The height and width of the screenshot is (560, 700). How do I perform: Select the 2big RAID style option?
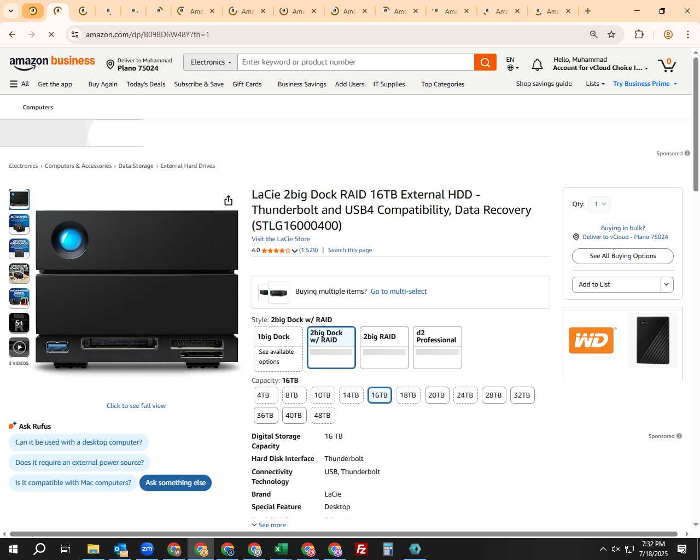[x=384, y=348]
